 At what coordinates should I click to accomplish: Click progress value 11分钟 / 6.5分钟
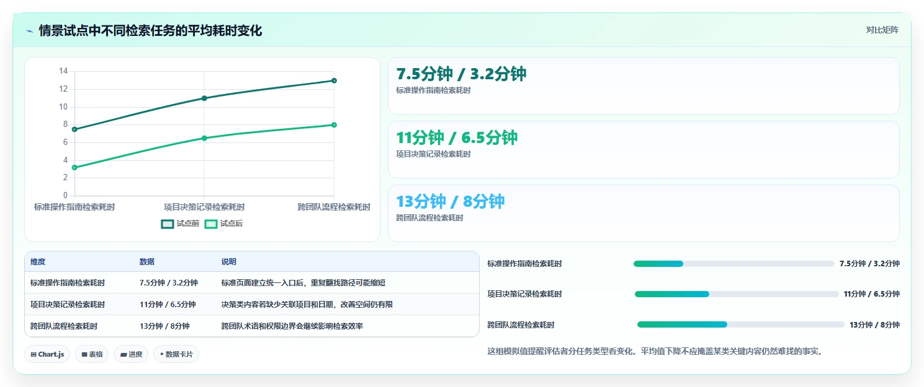(x=871, y=294)
